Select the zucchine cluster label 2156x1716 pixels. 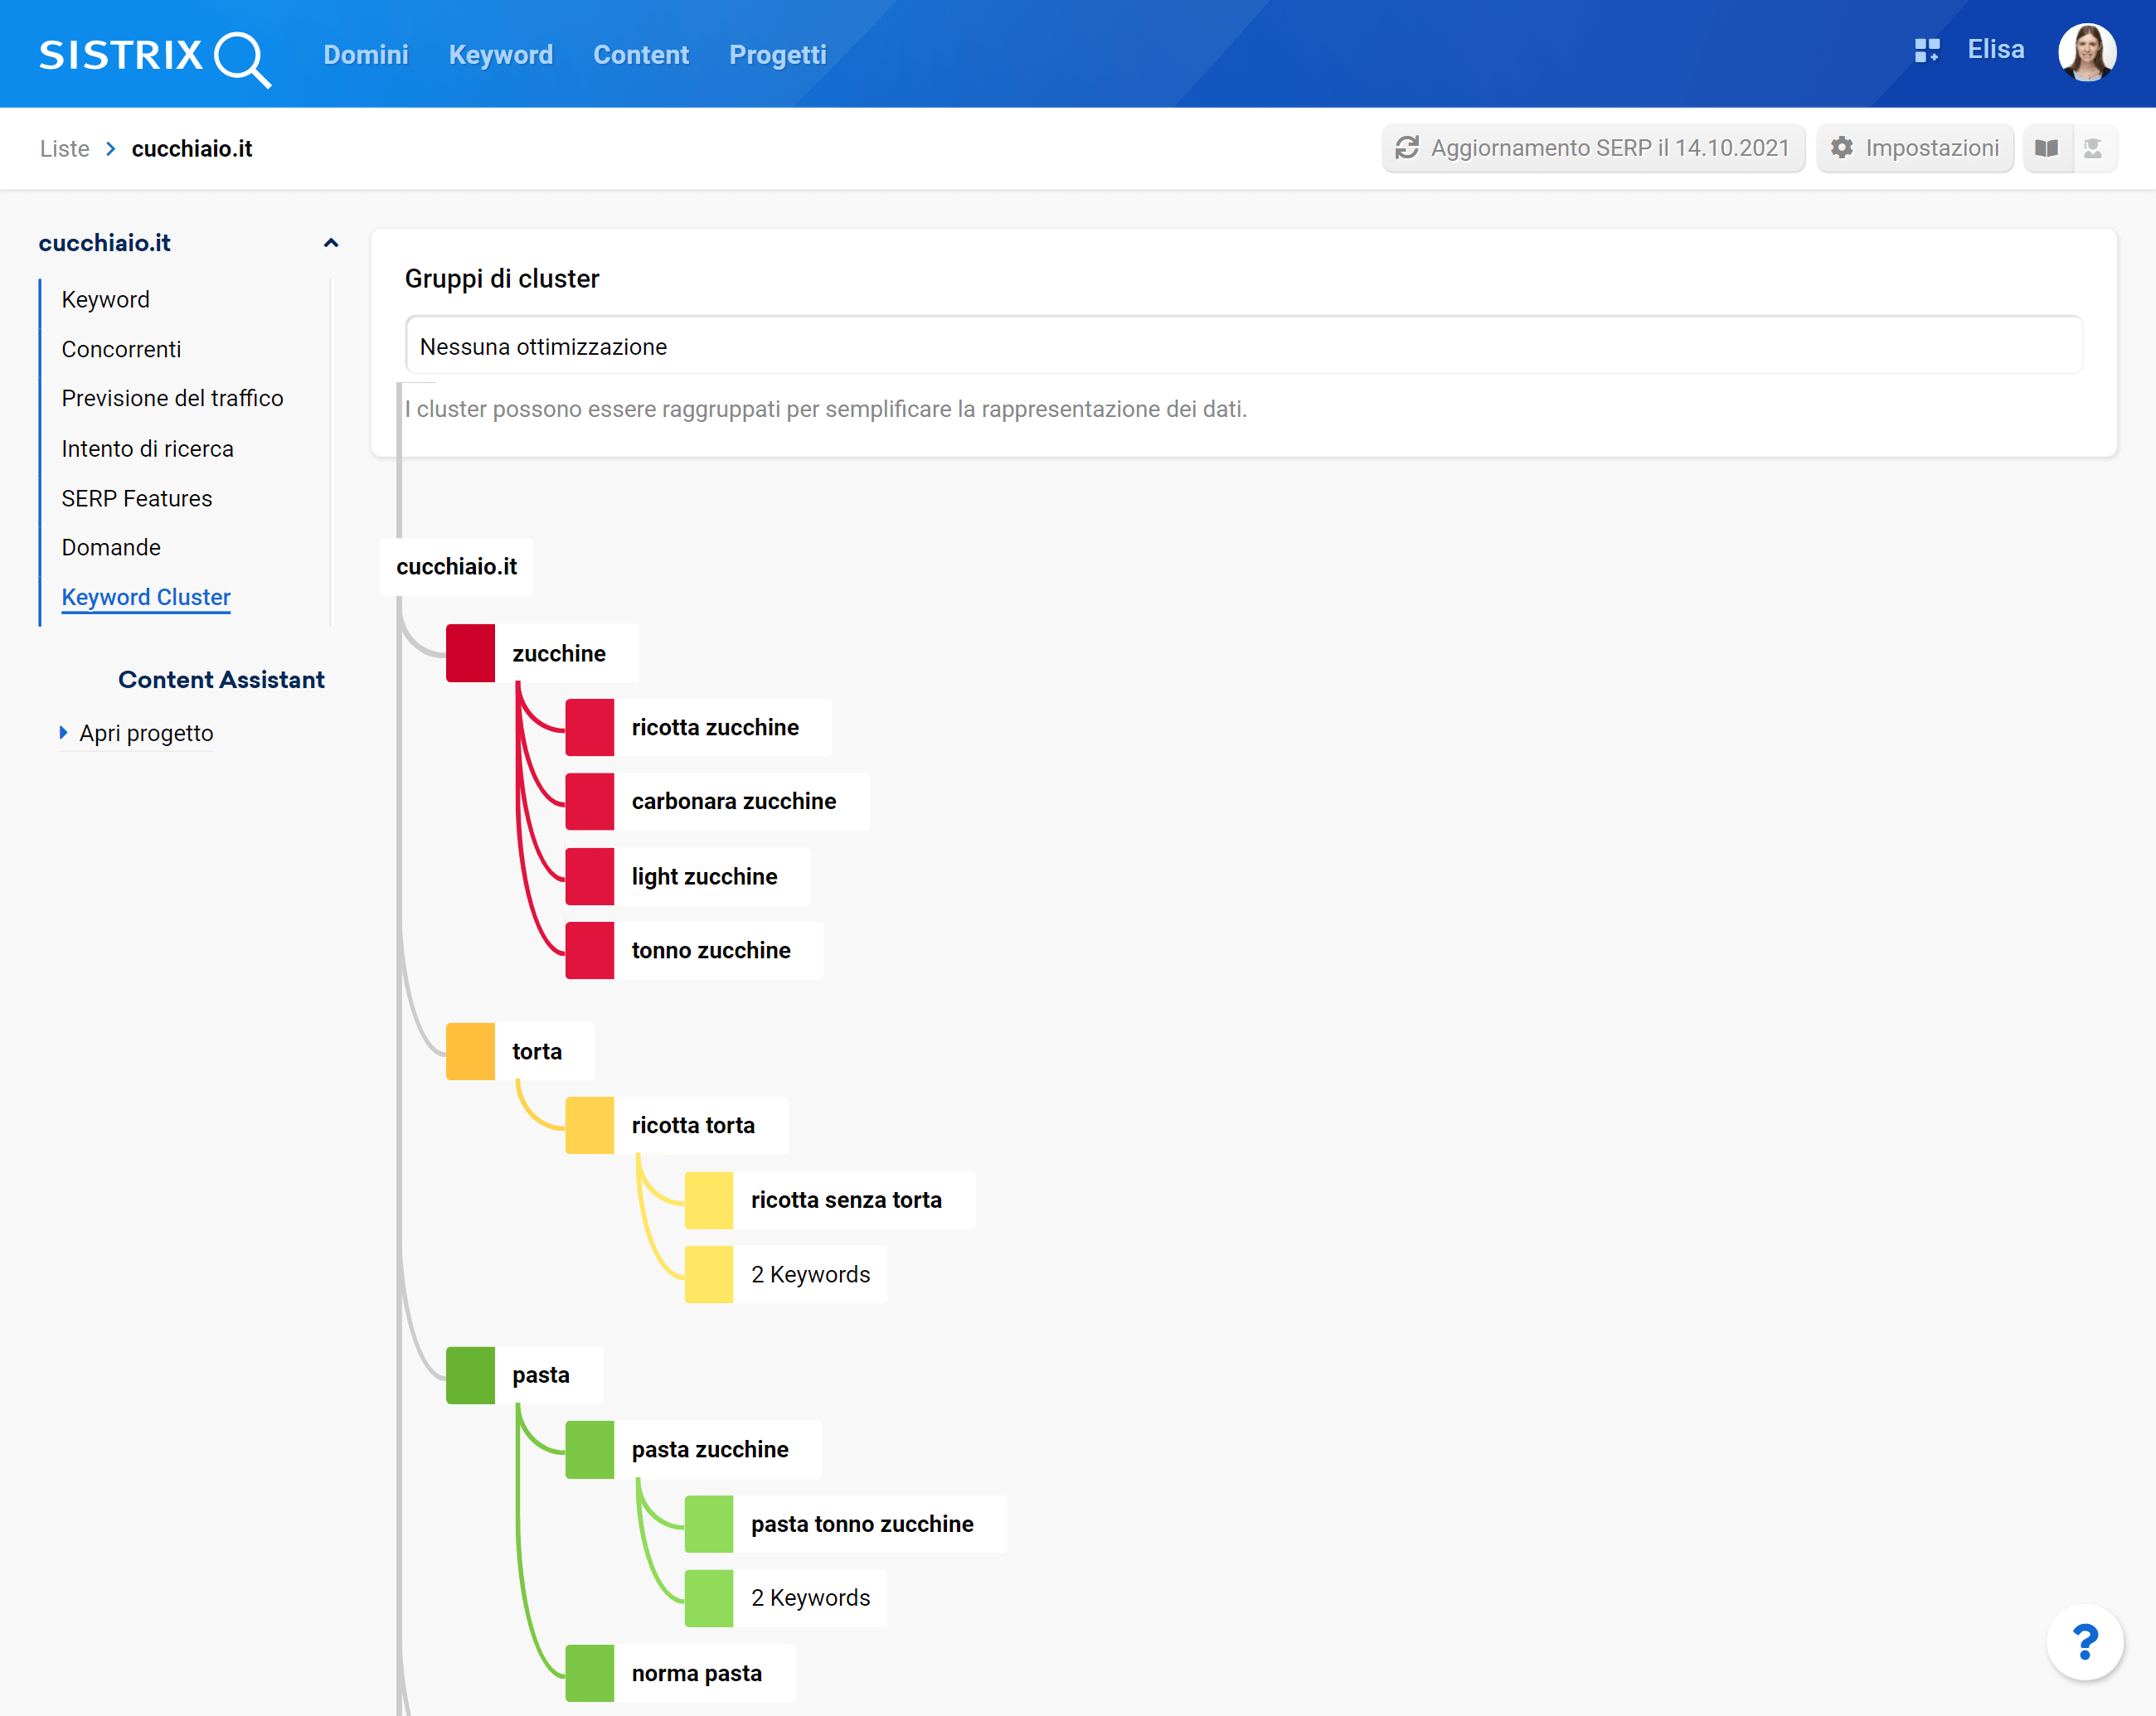(x=559, y=653)
